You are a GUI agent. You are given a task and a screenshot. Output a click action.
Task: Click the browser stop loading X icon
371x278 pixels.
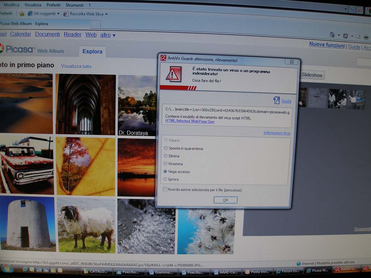point(360,10)
